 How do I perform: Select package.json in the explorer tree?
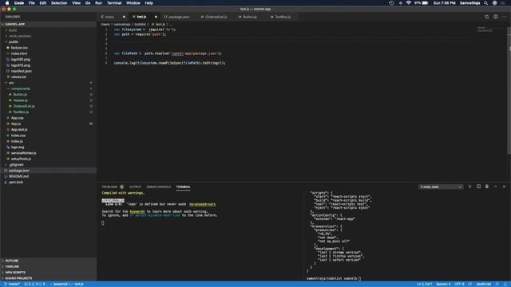tap(48, 171)
